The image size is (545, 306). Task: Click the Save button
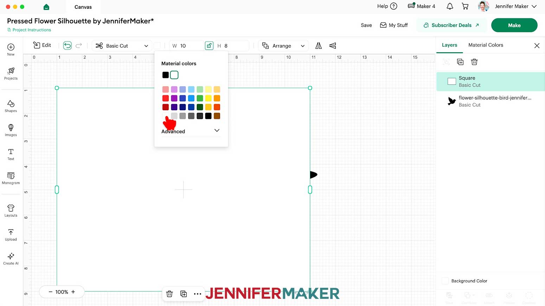[366, 25]
